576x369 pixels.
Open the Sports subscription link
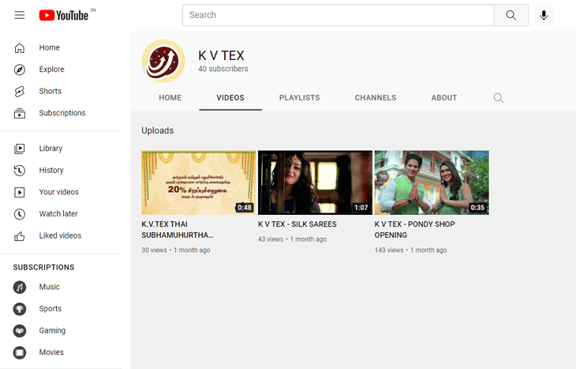coord(50,309)
